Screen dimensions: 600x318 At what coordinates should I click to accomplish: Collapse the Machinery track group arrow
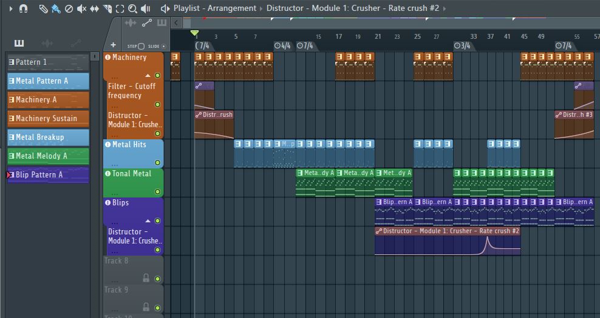coord(147,76)
